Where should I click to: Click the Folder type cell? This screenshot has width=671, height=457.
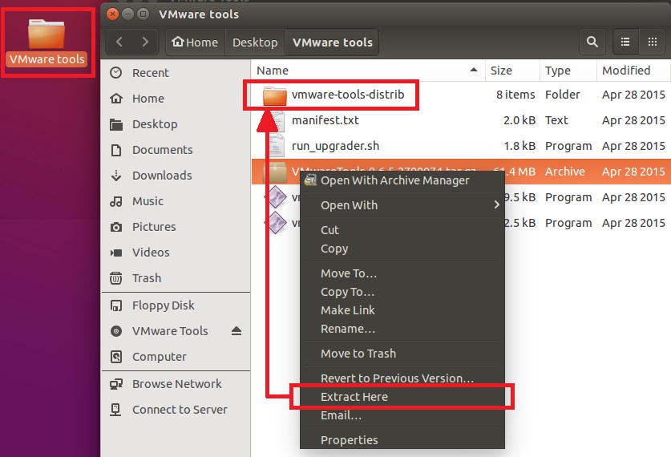pos(562,95)
